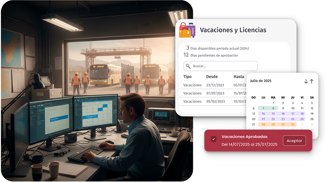This screenshot has height=182, width=325.
Task: Toggle the Vacaciones Aprobadas checkbox
Action: point(214,139)
